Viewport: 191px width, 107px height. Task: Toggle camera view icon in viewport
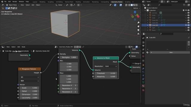click(x=138, y=30)
